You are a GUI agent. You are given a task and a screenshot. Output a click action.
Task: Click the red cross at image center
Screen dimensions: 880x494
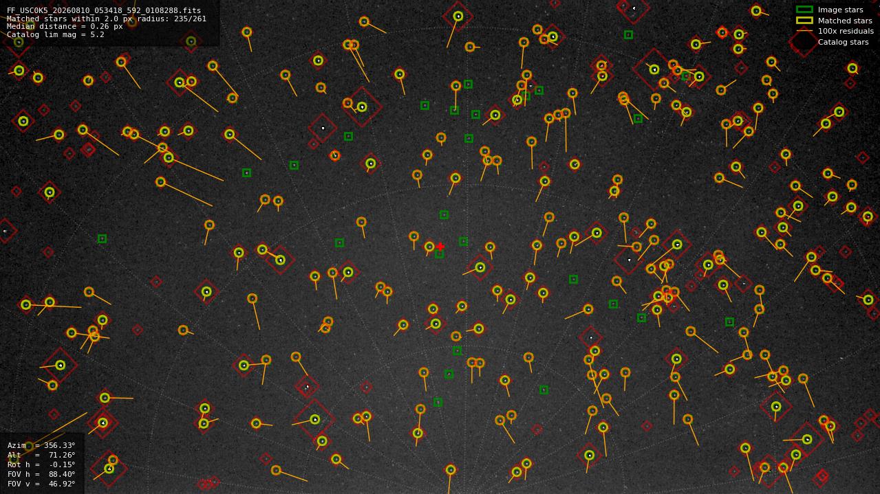pyautogui.click(x=440, y=247)
